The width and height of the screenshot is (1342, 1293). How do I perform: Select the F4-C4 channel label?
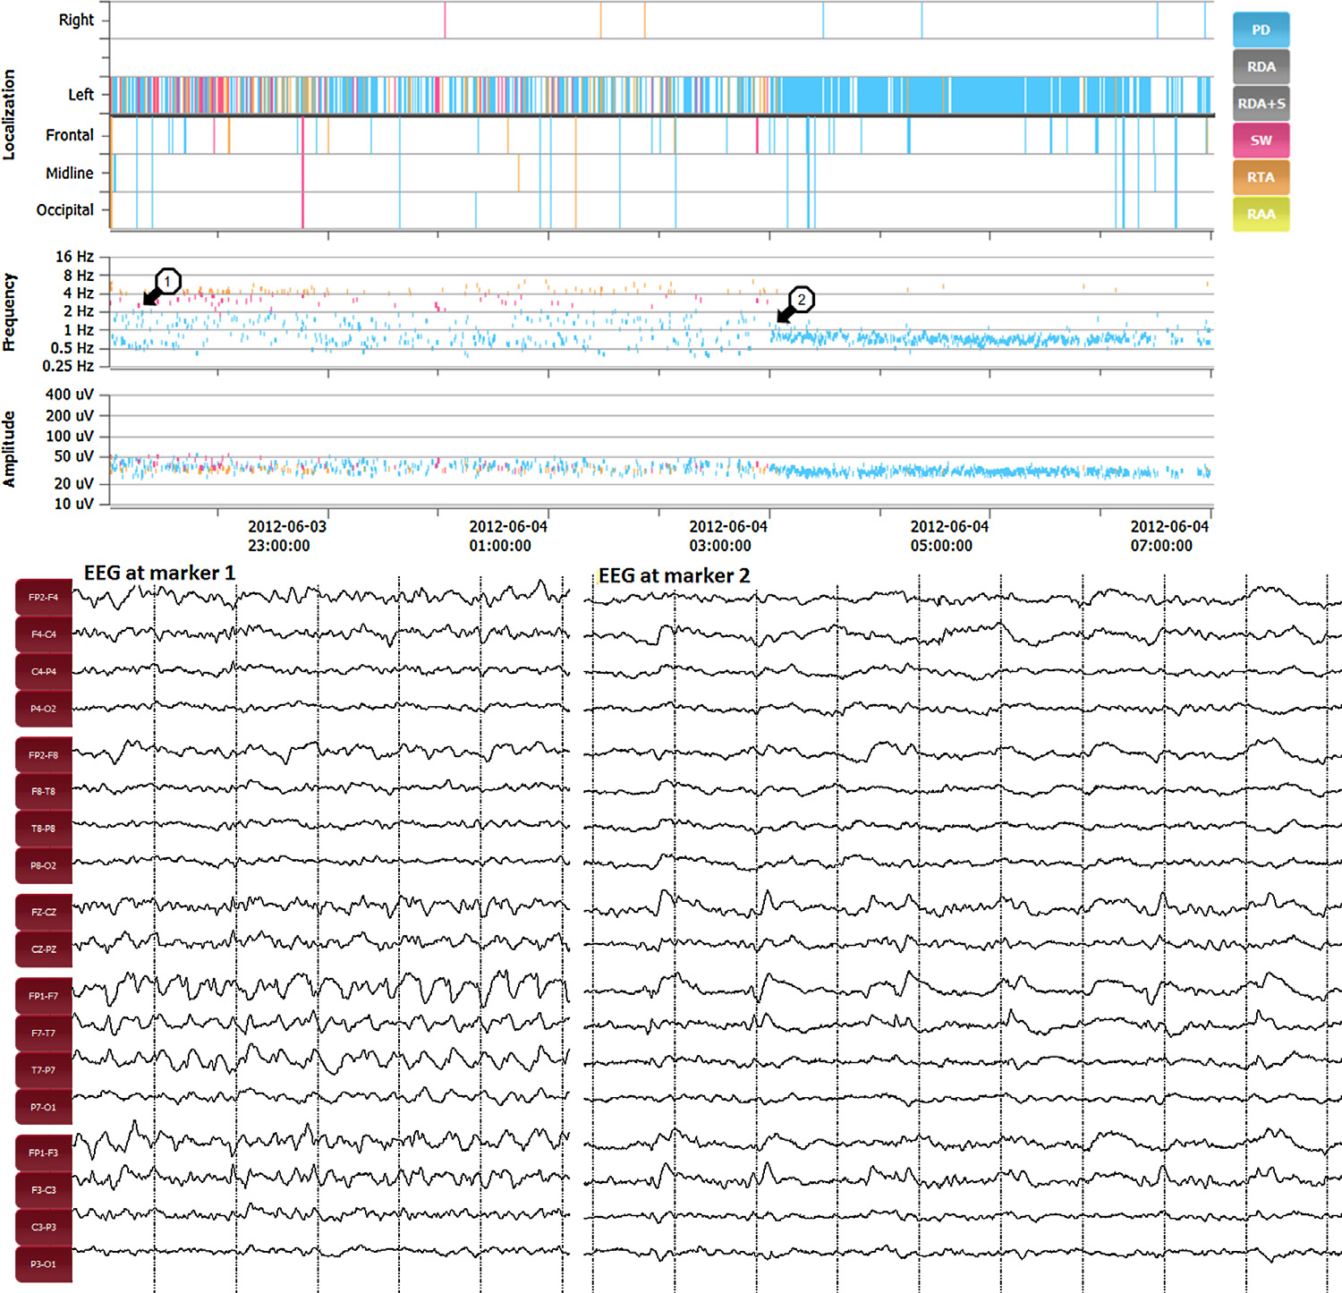(44, 634)
